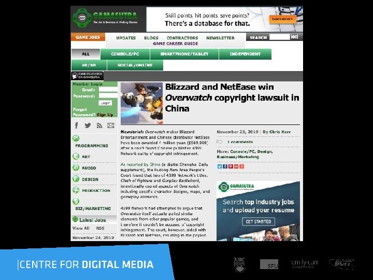
Task: Click the Biz/Marketing category icon
Action: tap(76, 201)
